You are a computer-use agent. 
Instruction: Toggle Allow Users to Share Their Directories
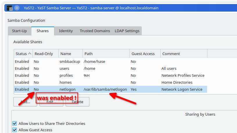(x=15, y=123)
